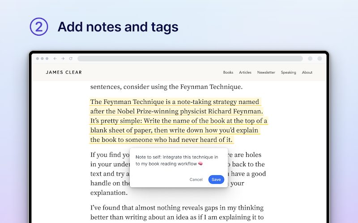Click the browser forward arrow
Viewport: 358px width, 223px height.
pos(63,58)
